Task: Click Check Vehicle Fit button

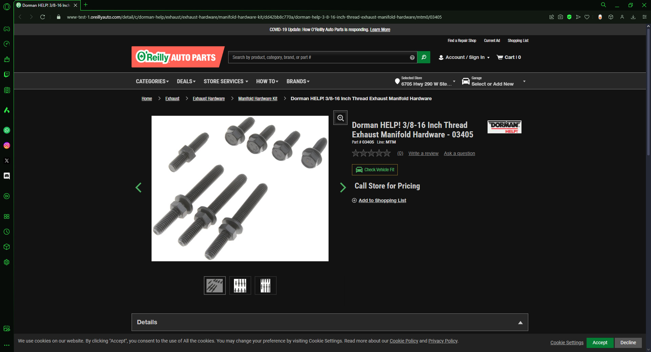Action: click(x=375, y=170)
